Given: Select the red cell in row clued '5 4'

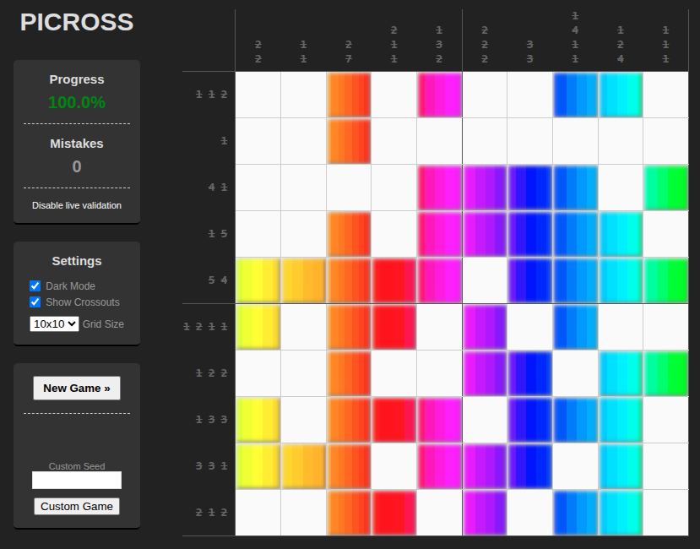Looking at the screenshot, I should 393,280.
